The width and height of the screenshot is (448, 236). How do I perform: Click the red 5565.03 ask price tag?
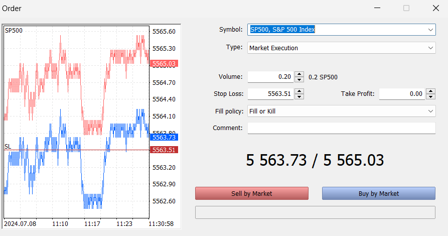tap(165, 64)
